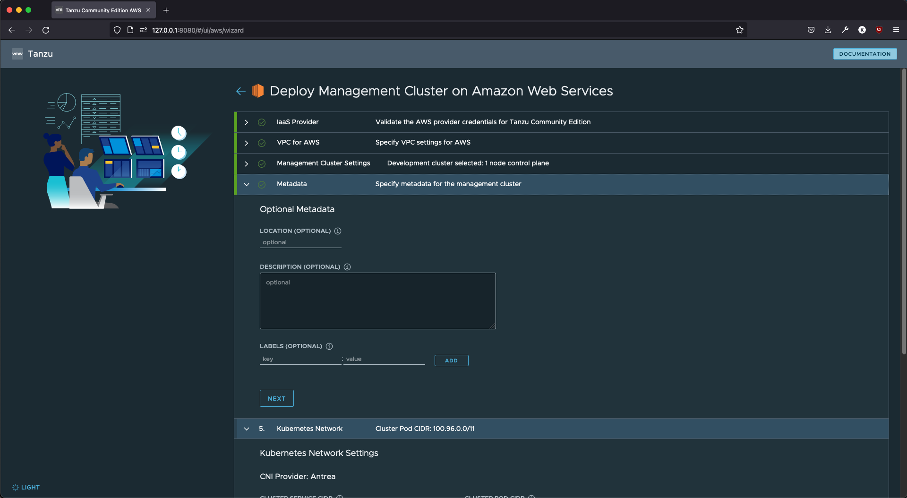Collapse the Metadata step
Screen dimensions: 907x498
[247, 184]
